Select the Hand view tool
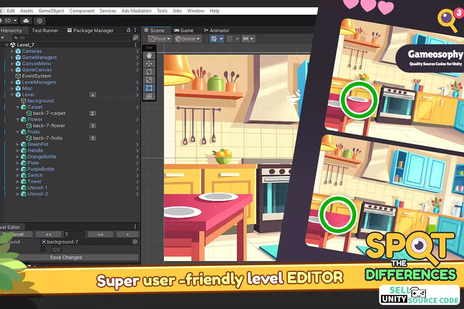Screen dimensions: 464x309 [149, 55]
